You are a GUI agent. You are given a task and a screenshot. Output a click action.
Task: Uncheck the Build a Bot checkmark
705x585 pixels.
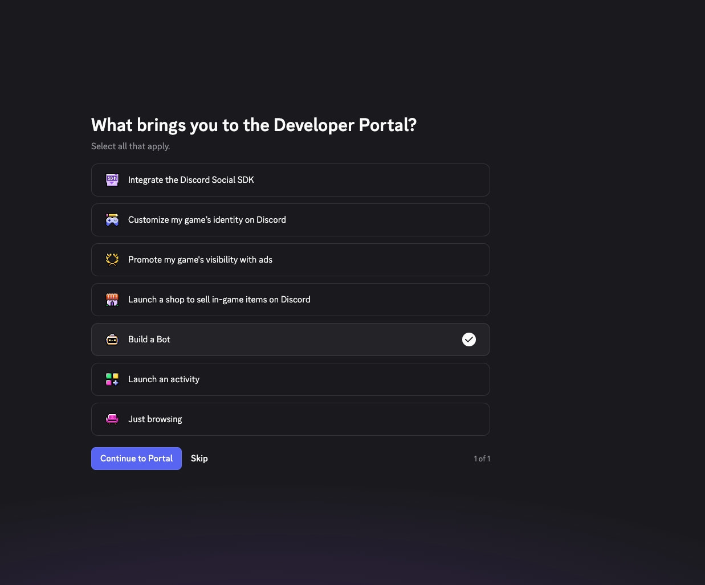(469, 339)
